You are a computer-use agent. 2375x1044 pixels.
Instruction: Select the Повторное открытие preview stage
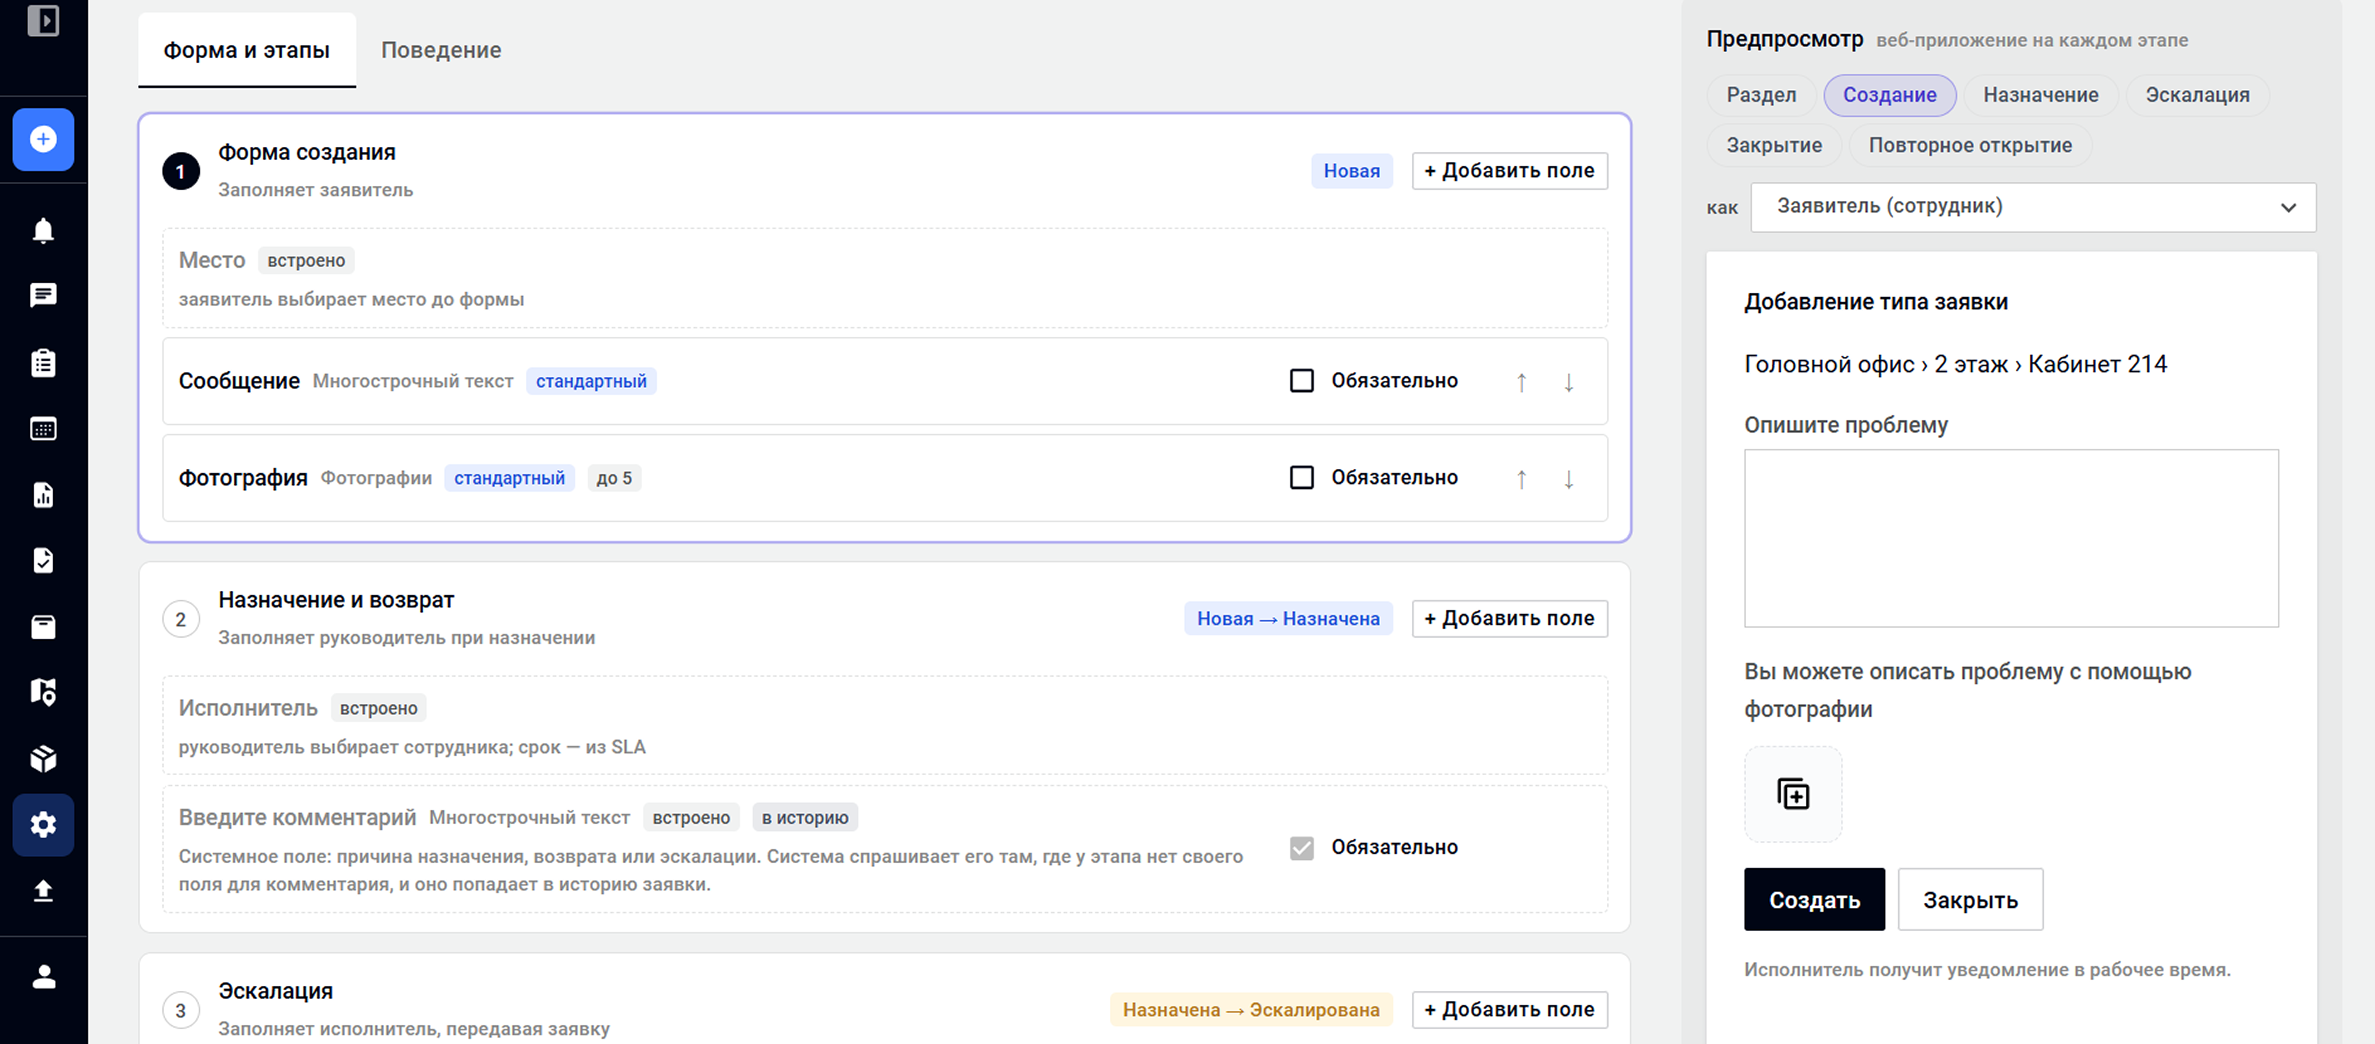(1970, 145)
